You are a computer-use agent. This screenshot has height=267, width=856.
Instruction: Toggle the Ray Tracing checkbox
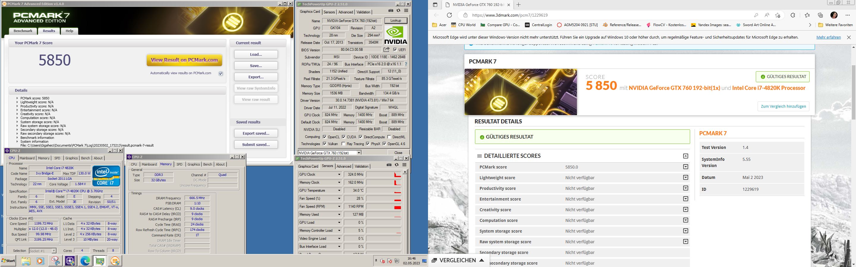click(343, 144)
